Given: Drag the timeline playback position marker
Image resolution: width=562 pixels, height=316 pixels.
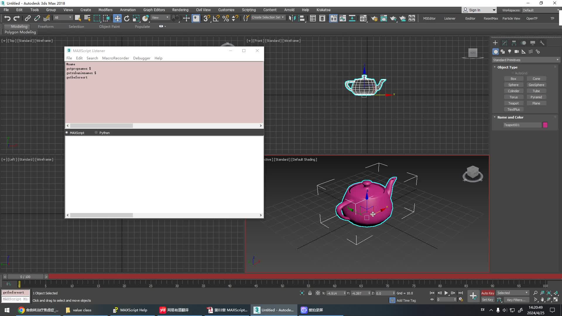Looking at the screenshot, I should (19, 284).
